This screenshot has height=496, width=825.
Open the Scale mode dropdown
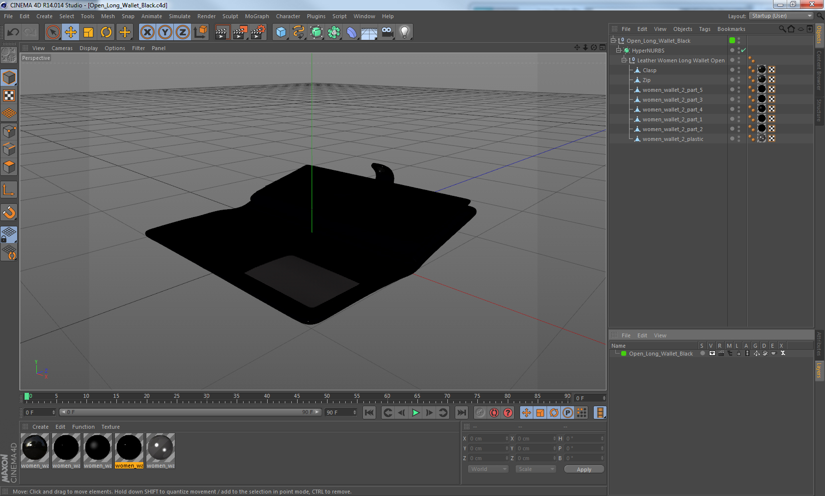pos(536,469)
